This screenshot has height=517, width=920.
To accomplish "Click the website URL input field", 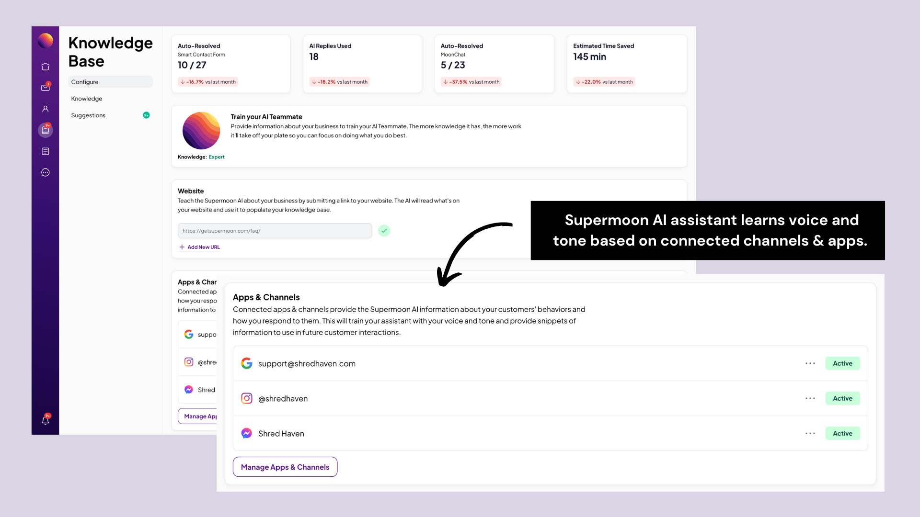I will [274, 230].
